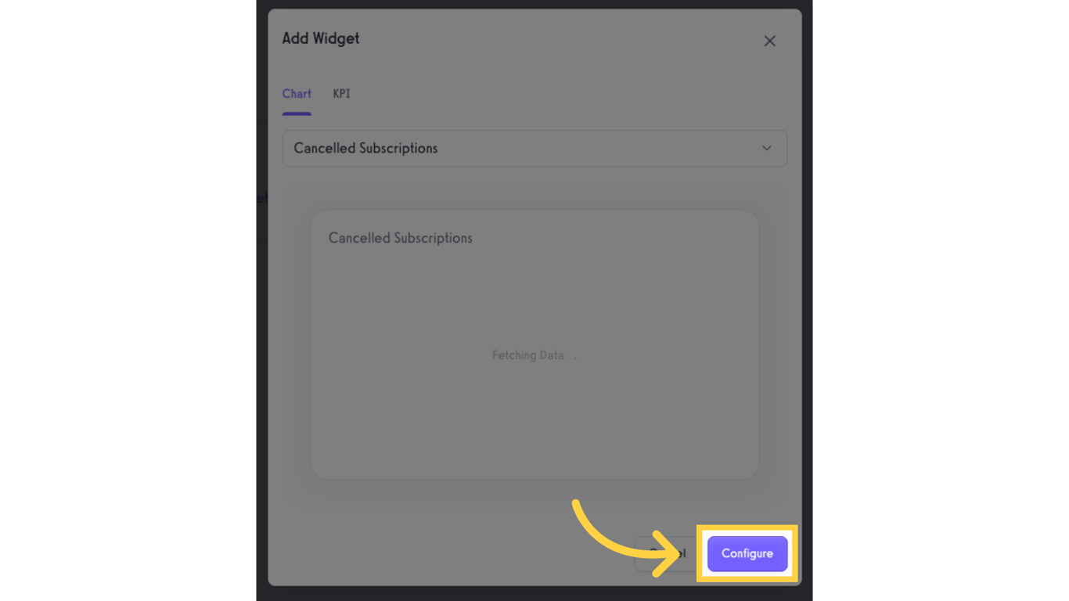Switch to the KPI tab
This screenshot has height=601, width=1069.
point(341,94)
